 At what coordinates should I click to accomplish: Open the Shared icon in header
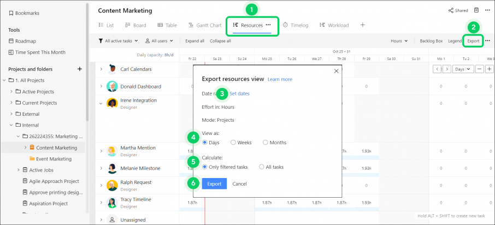click(x=451, y=10)
